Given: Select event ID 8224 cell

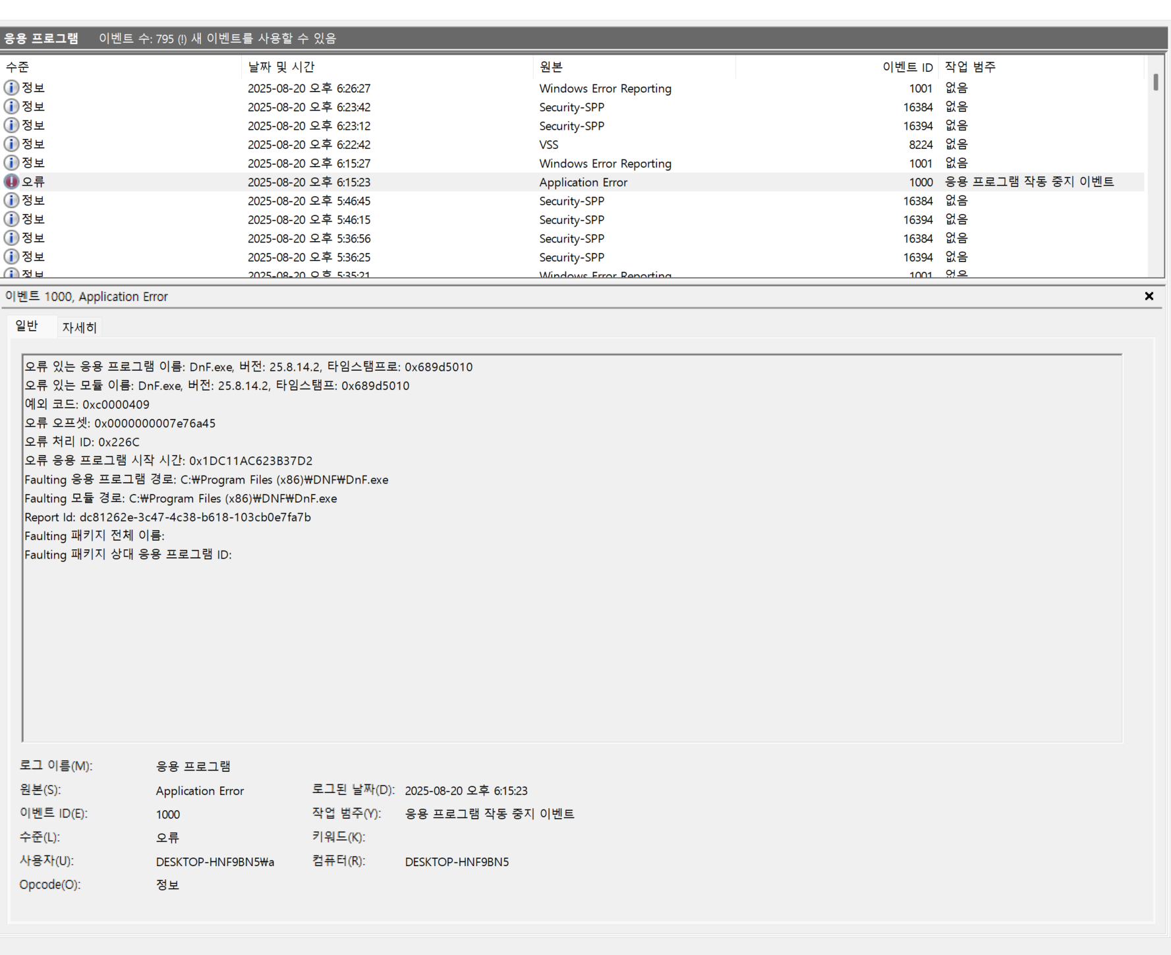Looking at the screenshot, I should pyautogui.click(x=921, y=144).
